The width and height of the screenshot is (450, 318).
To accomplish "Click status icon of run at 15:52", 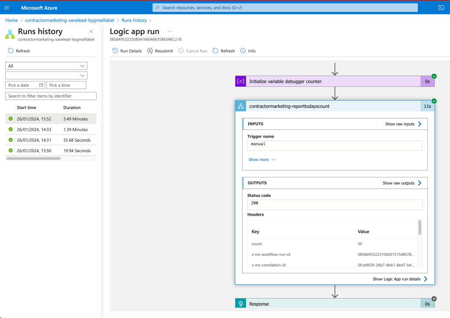I will (x=11, y=118).
